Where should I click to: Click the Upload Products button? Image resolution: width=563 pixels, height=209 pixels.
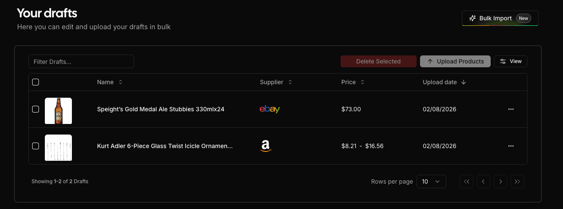(455, 61)
